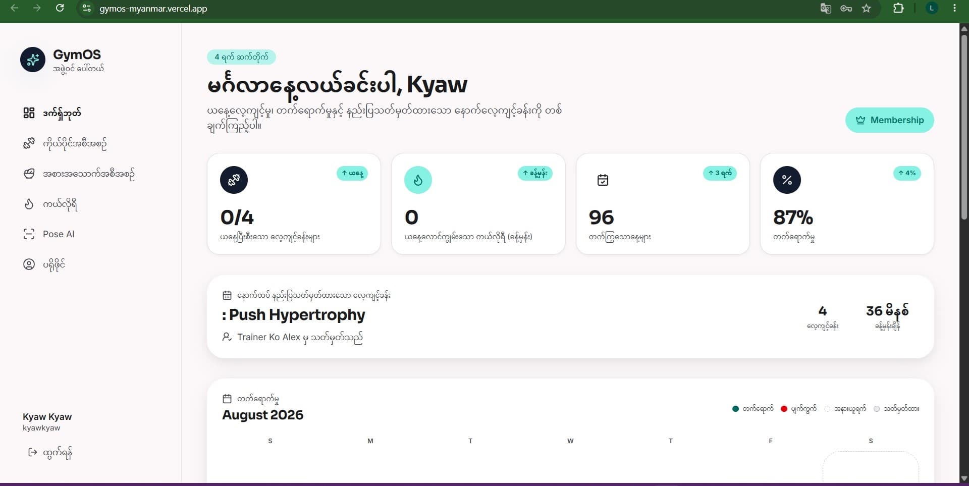Click the 36 minutes duration value

887,311
